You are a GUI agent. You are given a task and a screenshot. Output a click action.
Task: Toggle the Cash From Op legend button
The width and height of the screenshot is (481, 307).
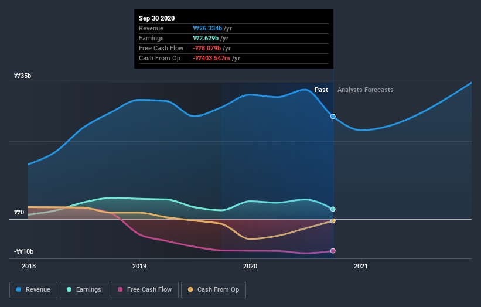[x=213, y=290]
